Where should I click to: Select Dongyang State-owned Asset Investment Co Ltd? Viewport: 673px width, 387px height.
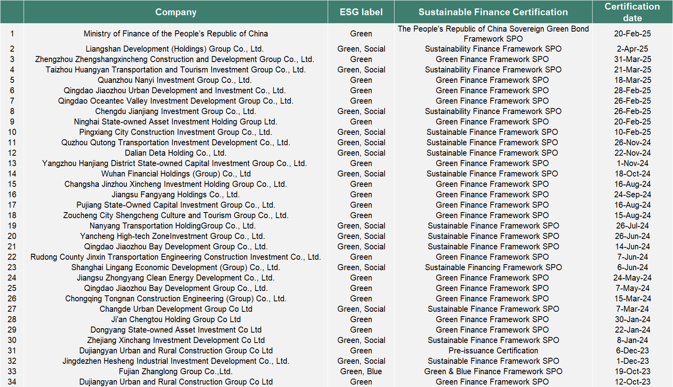tap(176, 330)
